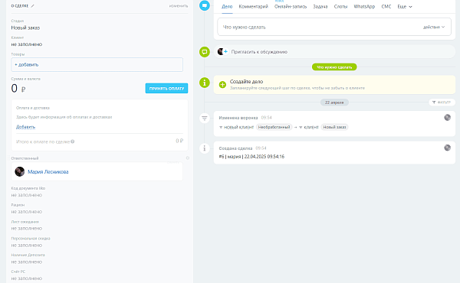Click the green info icon in timeline
460x283 pixels.
point(205,83)
